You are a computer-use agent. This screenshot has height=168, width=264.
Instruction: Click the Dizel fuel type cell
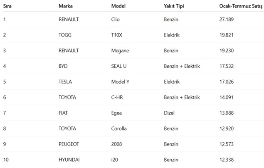tap(169, 113)
